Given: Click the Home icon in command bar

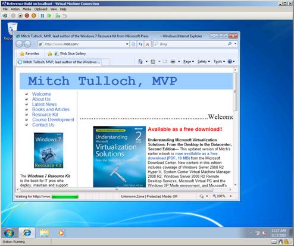Looking at the screenshot, I should [140, 62].
